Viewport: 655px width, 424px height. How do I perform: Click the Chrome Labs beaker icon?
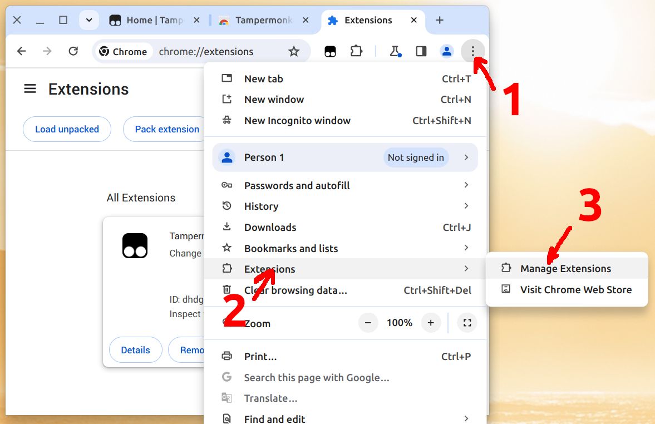[395, 51]
